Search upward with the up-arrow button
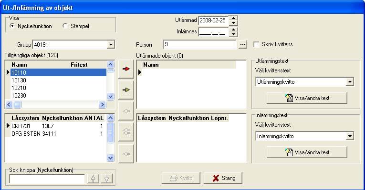The height and width of the screenshot is (190, 365). 93,179
